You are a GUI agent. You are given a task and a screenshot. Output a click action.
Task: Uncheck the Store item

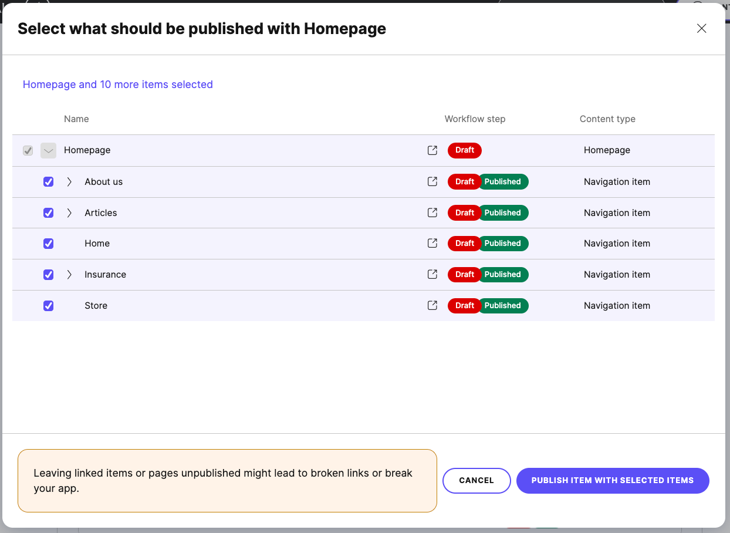click(48, 305)
